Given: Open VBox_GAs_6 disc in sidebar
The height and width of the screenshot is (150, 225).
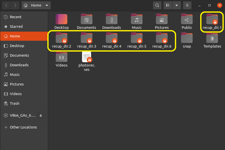Looking at the screenshot, I should click(x=19, y=115).
